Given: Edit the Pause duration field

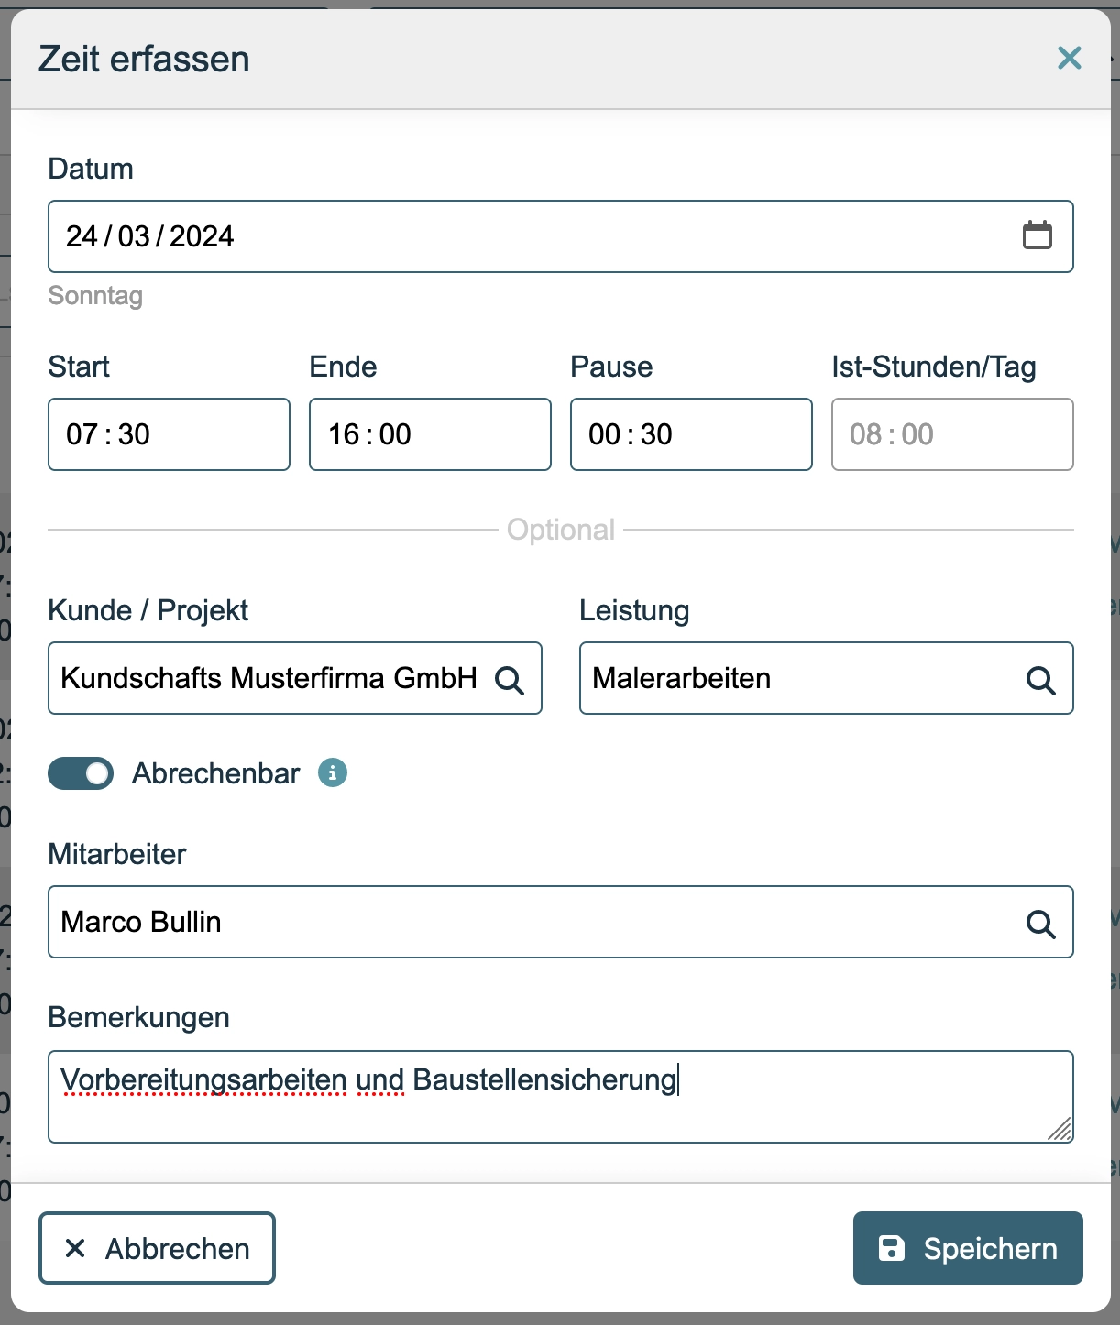Looking at the screenshot, I should coord(691,434).
